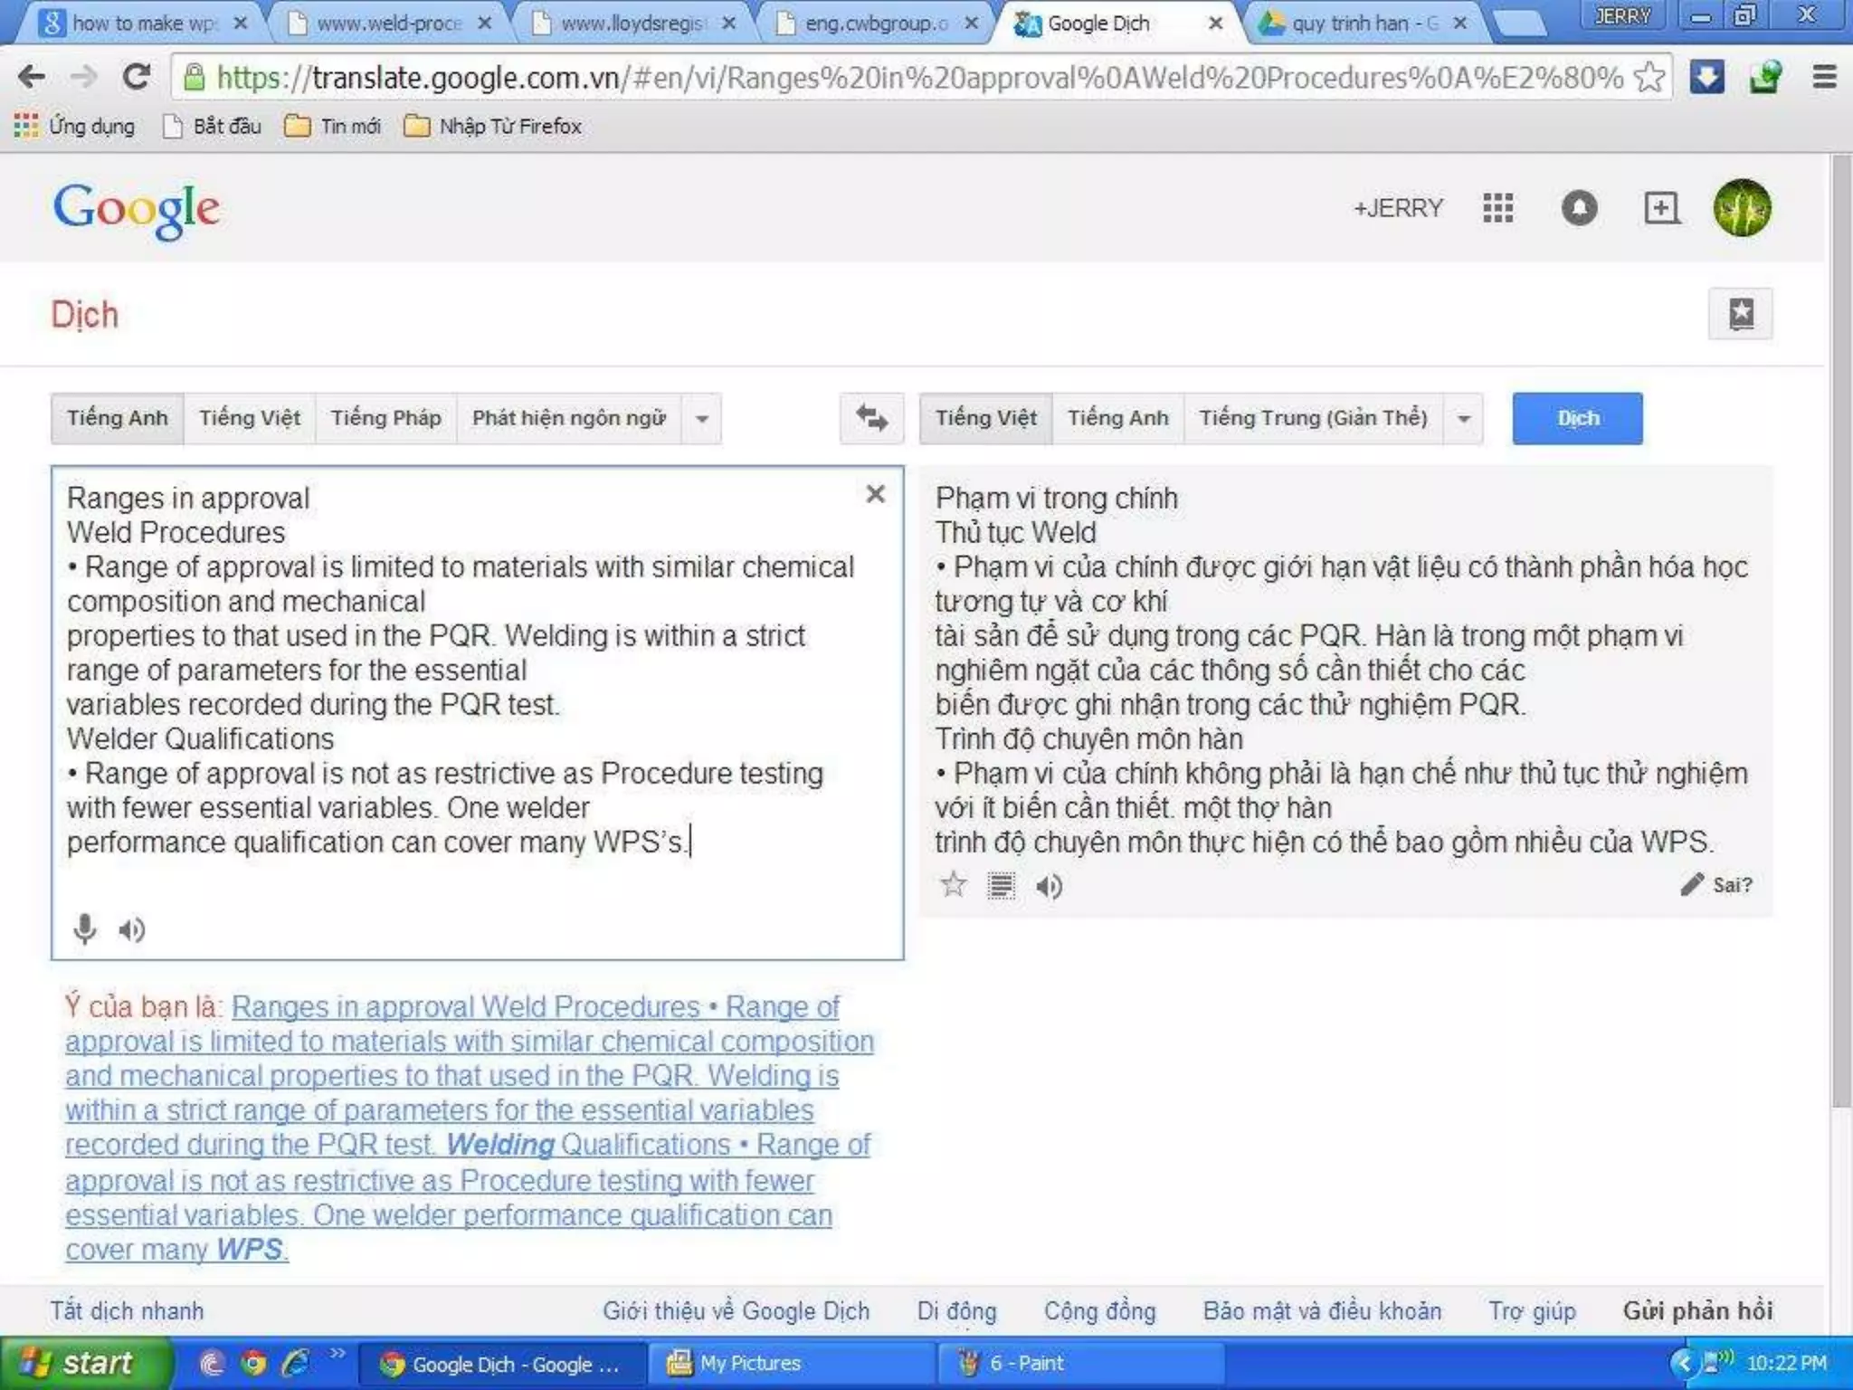Set target language to Tiếng Trung (Giản Thể)

pyautogui.click(x=1313, y=418)
